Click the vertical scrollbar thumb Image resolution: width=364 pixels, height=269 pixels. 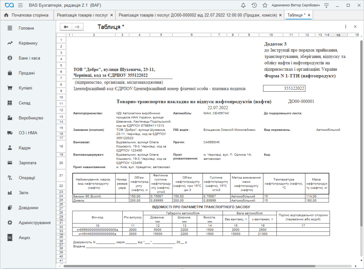point(361,133)
